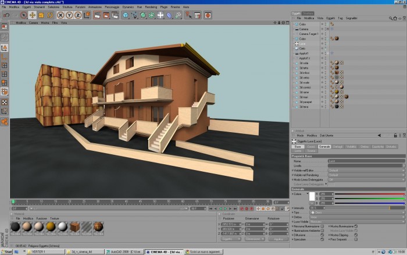
Task: Toggle the Mostra Clipping checkbox
Action: coord(356,235)
